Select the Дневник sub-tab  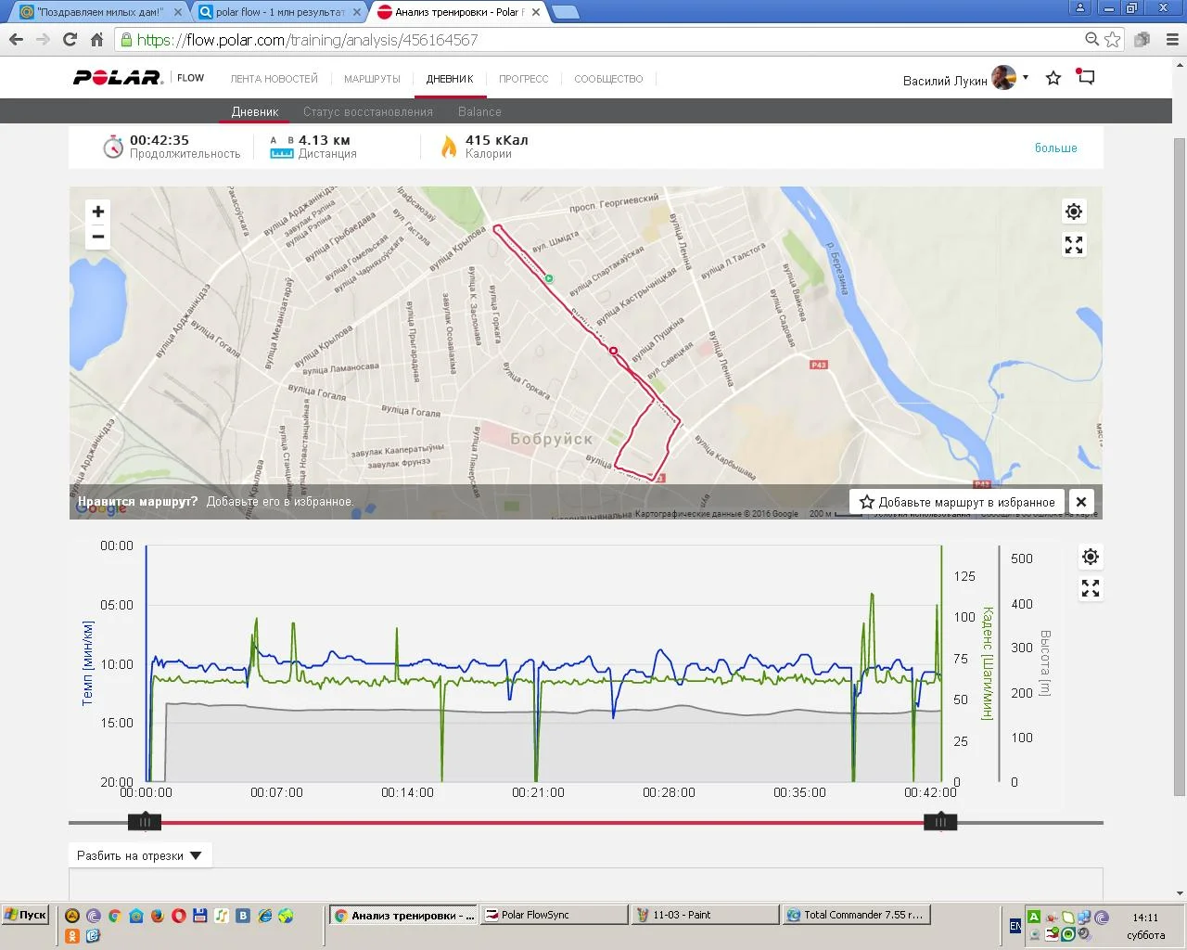(x=255, y=111)
